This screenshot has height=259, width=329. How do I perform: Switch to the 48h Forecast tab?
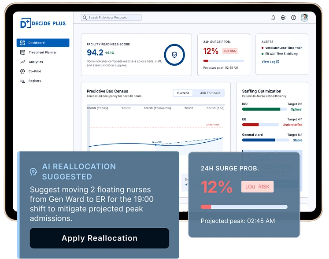[210, 93]
